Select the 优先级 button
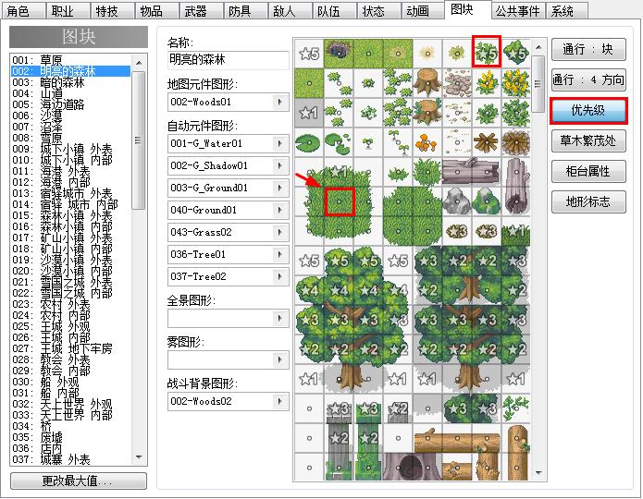Viewport: 643px width, 499px height. point(588,110)
